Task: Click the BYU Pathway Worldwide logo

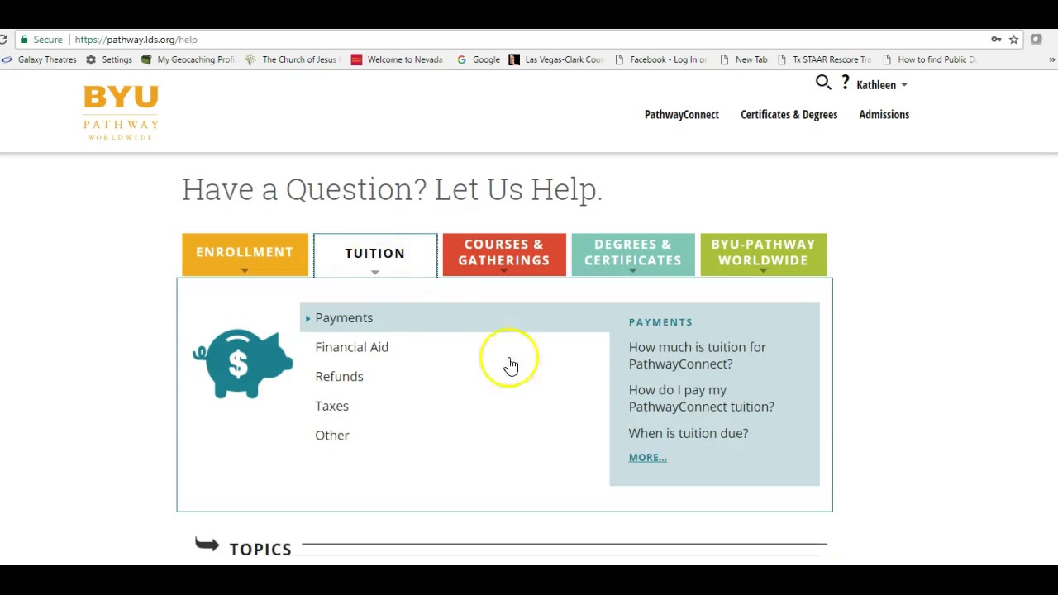Action: [121, 112]
